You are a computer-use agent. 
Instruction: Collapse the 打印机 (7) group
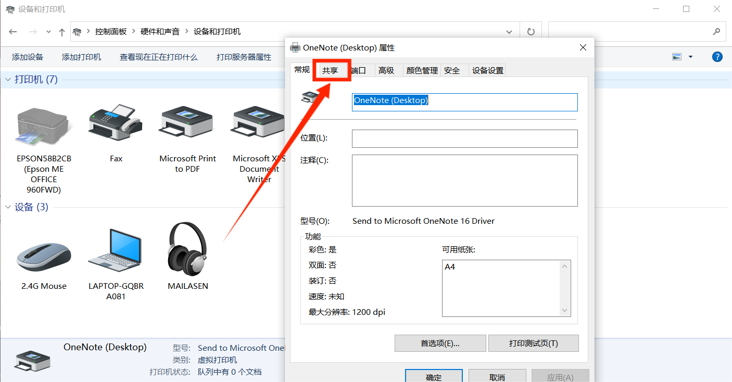coord(8,80)
